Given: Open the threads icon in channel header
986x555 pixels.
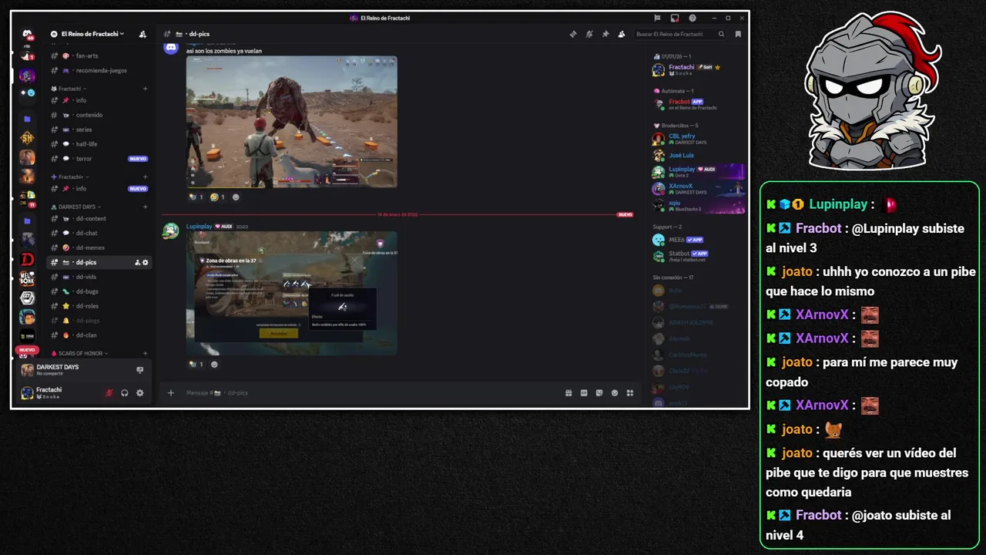Looking at the screenshot, I should click(572, 34).
